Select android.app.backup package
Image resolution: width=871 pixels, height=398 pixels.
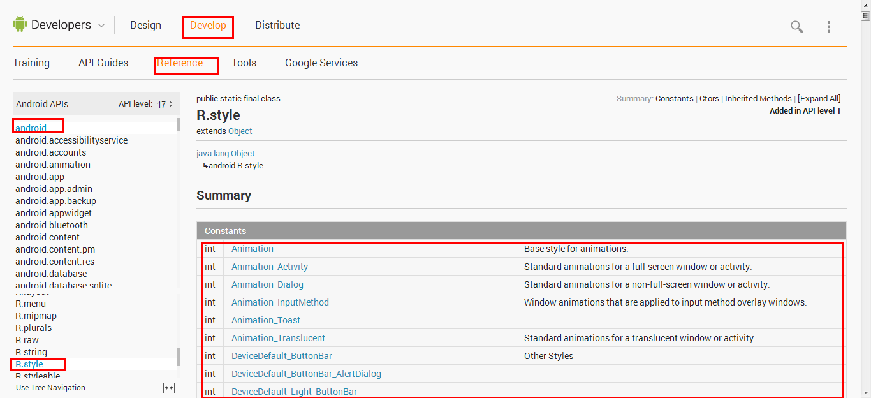pos(55,201)
